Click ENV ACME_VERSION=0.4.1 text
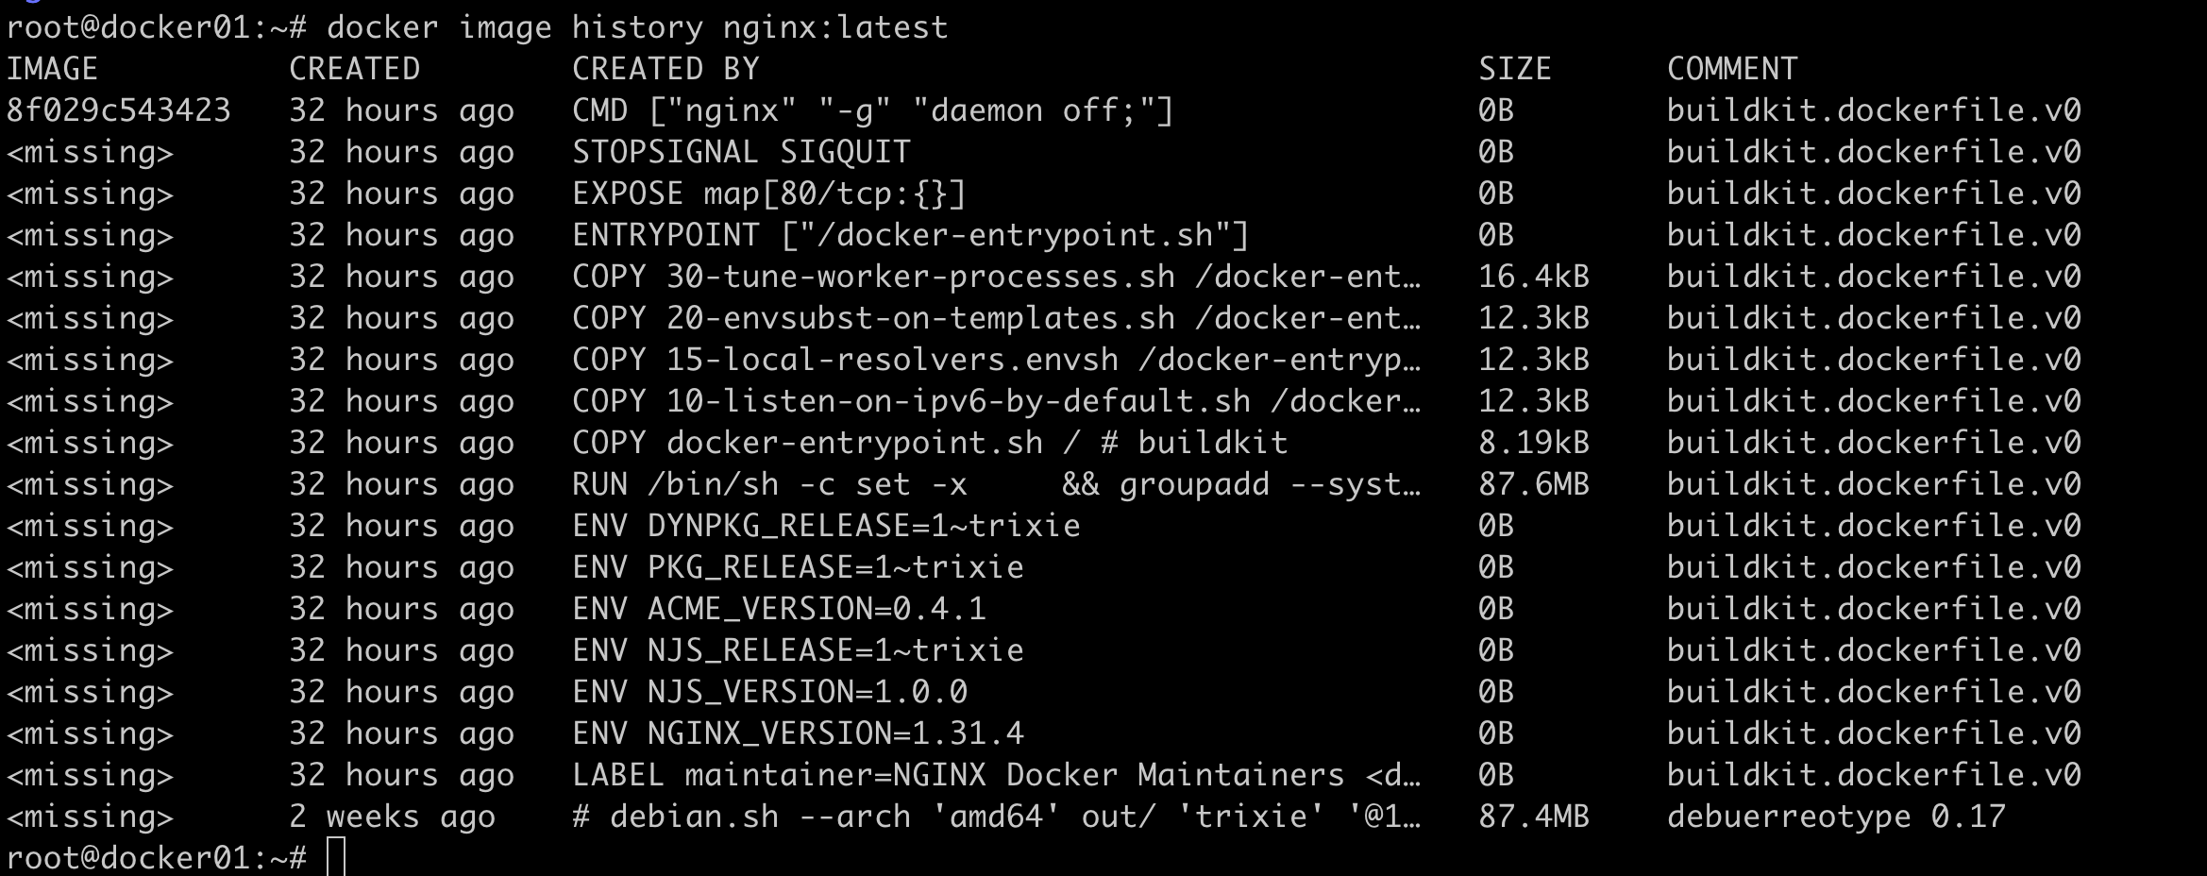The width and height of the screenshot is (2207, 876). click(x=779, y=609)
